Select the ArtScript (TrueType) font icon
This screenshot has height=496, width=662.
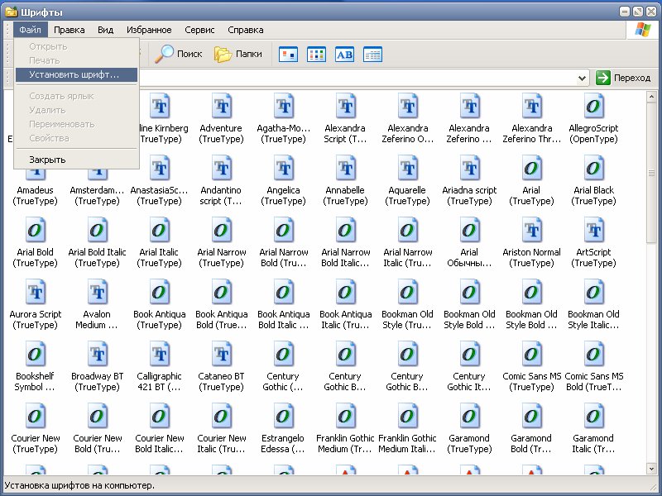(x=593, y=230)
